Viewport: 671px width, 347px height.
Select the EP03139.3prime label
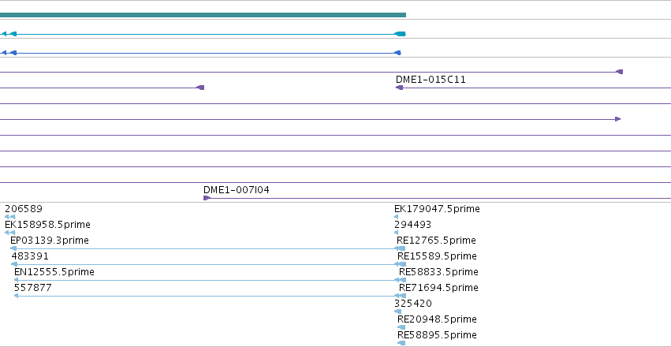50,241
